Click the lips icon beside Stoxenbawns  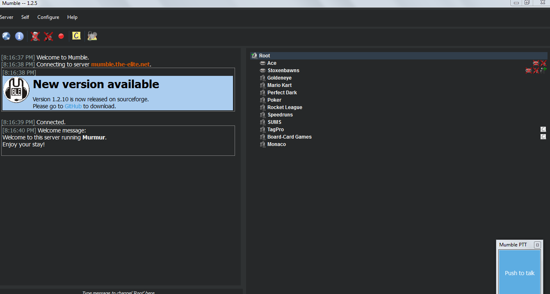point(262,71)
